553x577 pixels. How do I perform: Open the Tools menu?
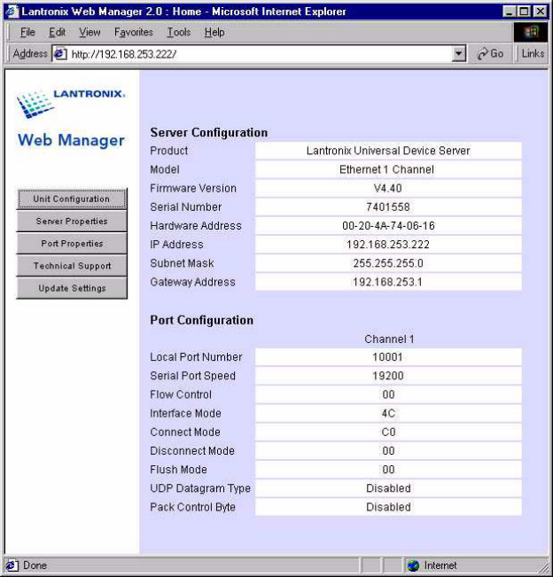coord(179,33)
